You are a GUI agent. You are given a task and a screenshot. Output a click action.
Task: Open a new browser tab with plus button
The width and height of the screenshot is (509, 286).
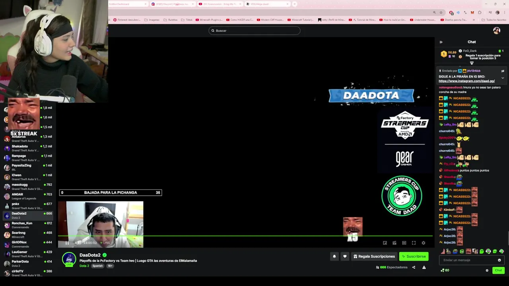[295, 4]
